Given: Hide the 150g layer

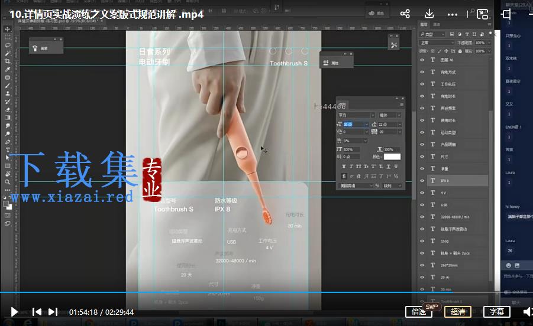Looking at the screenshot, I should click(x=422, y=241).
